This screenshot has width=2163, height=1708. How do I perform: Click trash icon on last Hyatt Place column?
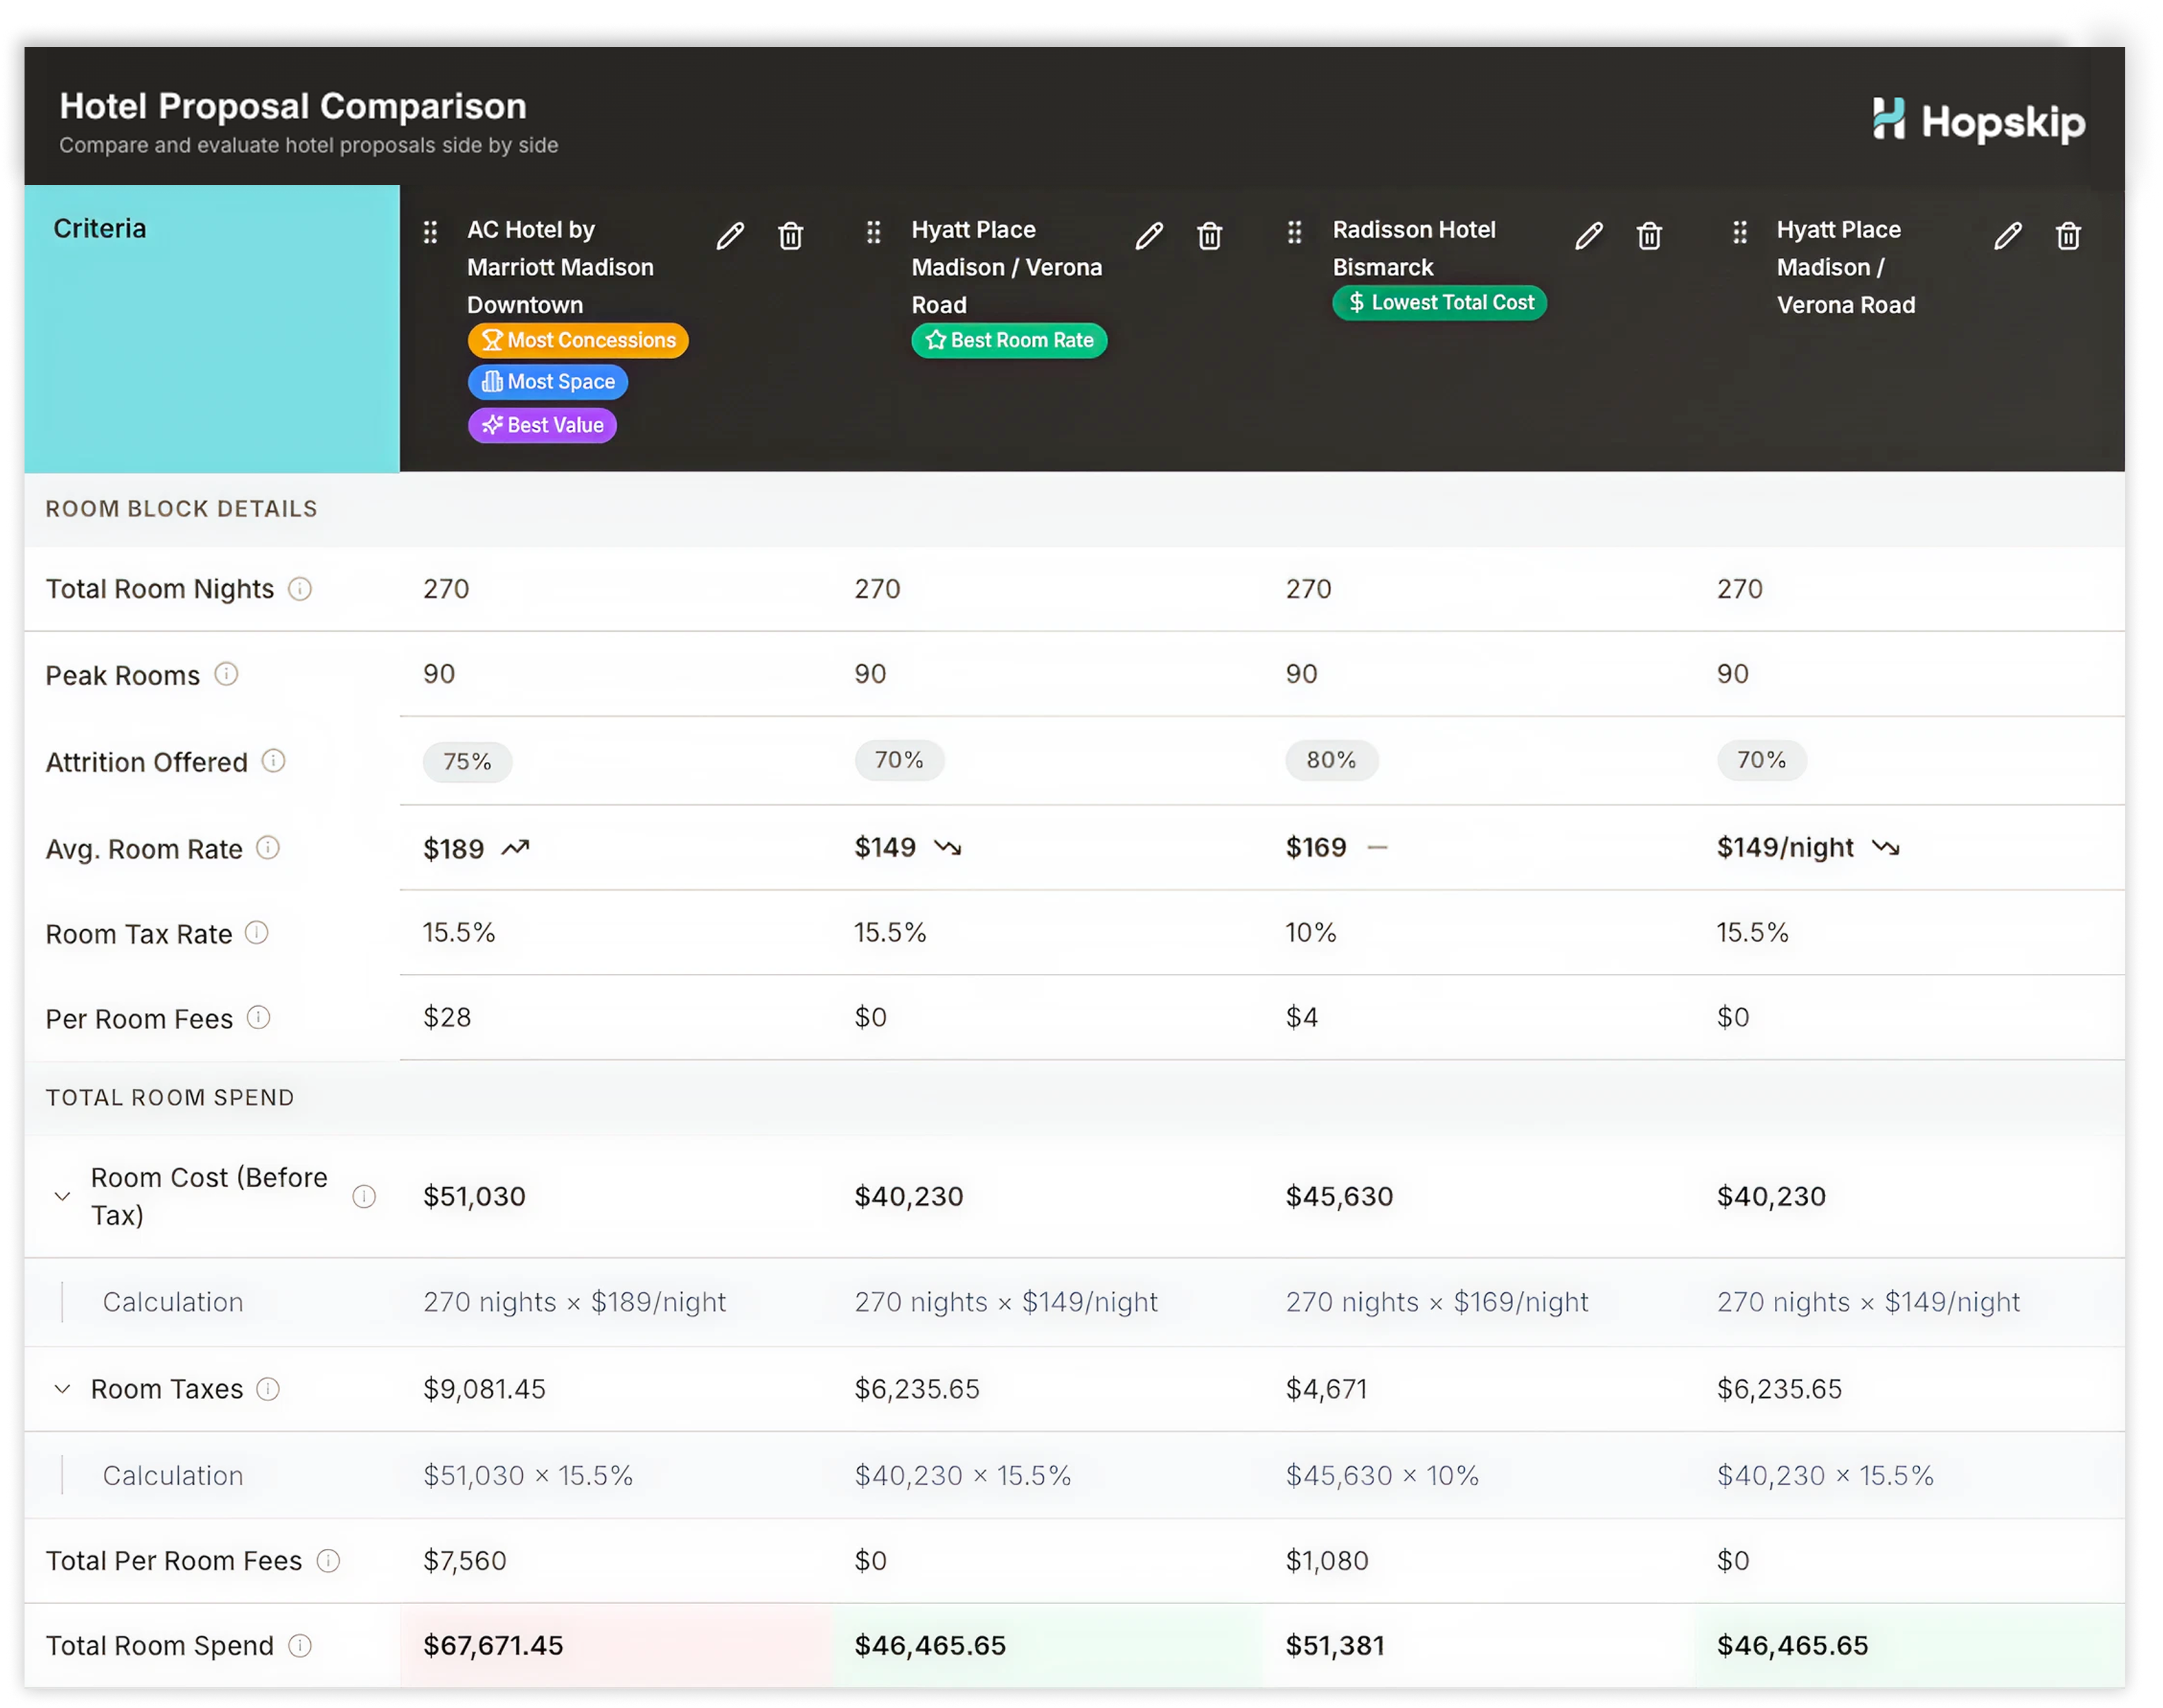(2068, 236)
